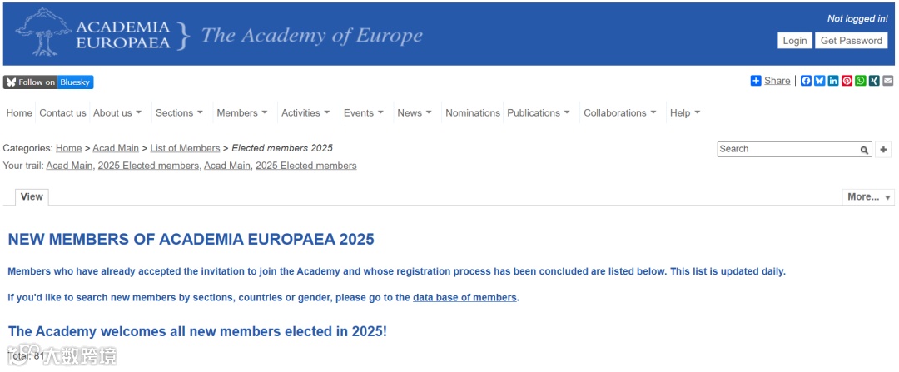Screen dimensions: 899x372
Task: Share via the Bluesky butterfly icon
Action: tap(819, 81)
